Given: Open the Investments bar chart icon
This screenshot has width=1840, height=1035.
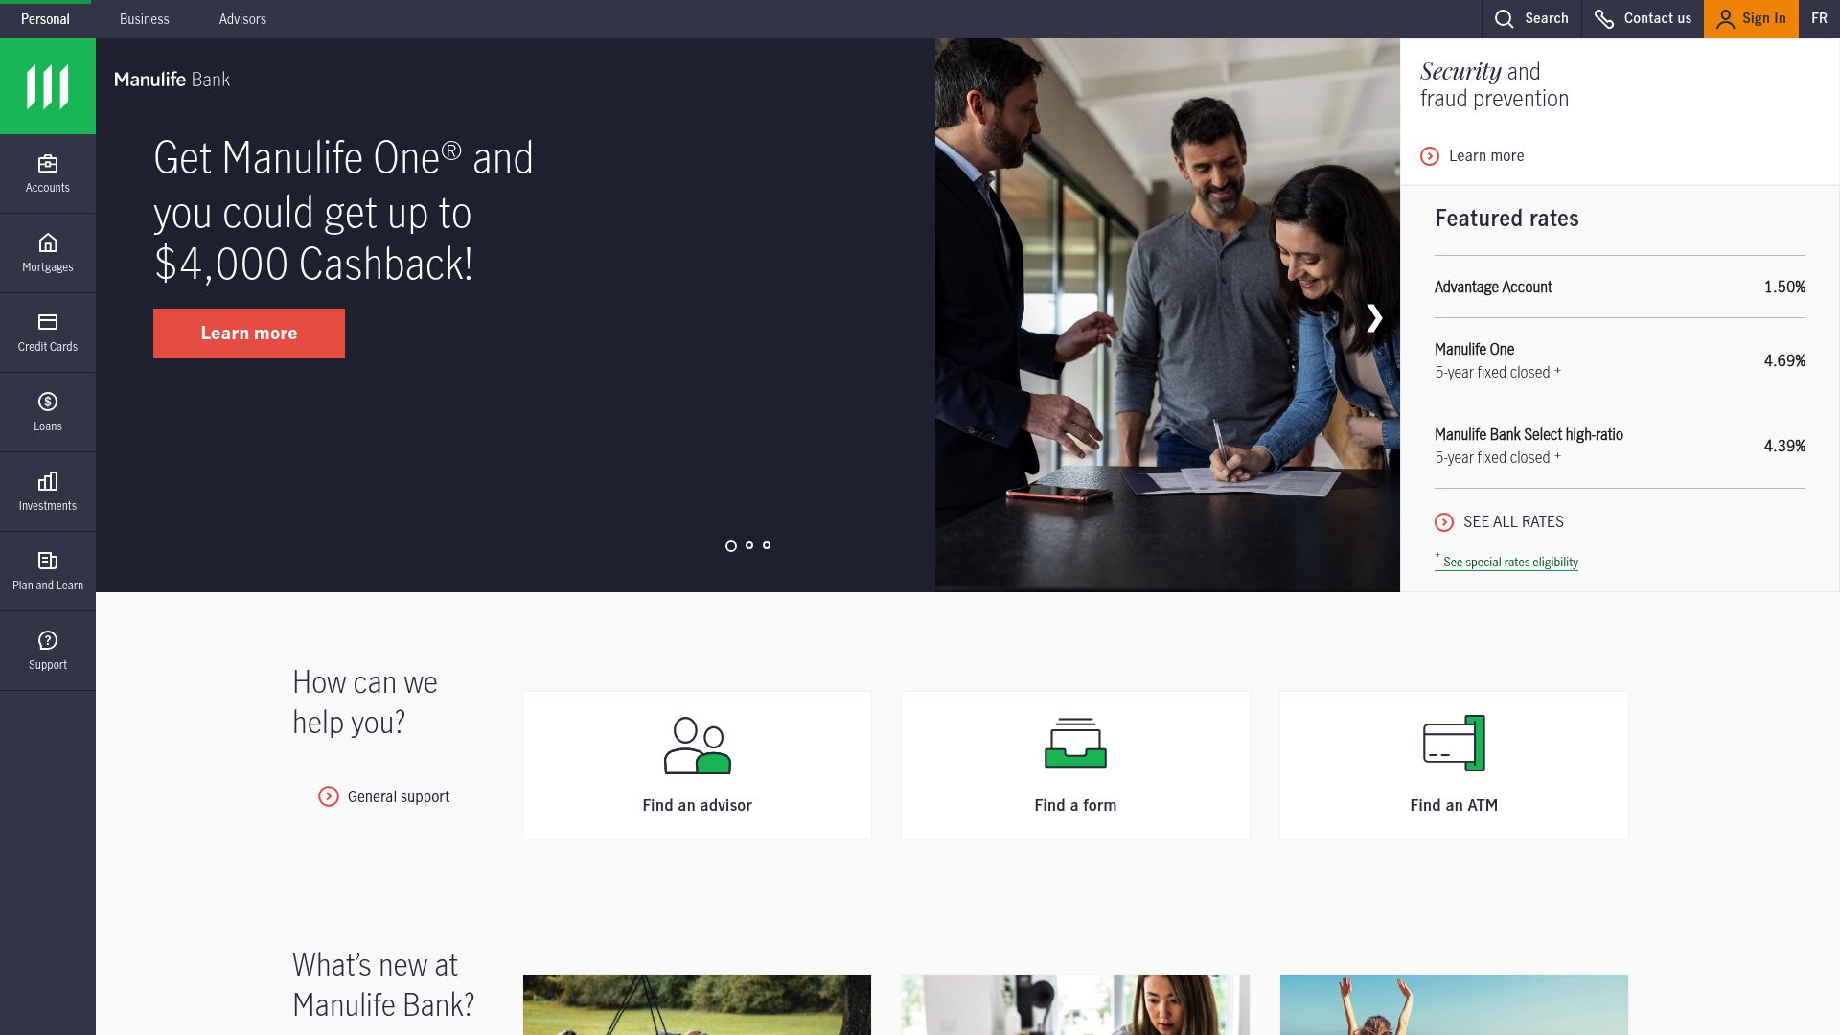Looking at the screenshot, I should click(x=48, y=481).
